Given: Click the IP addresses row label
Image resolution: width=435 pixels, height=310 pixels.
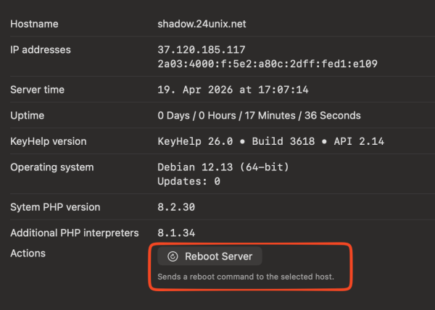Looking at the screenshot, I should [41, 50].
